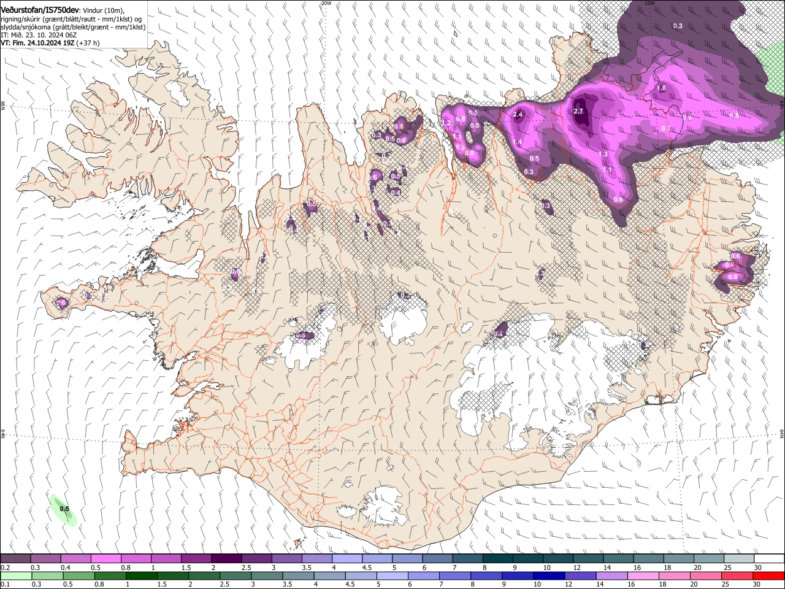Screen dimensions: 785x589
Task: Click the '1.8' snowfall value in the northeast
Action: [661, 88]
